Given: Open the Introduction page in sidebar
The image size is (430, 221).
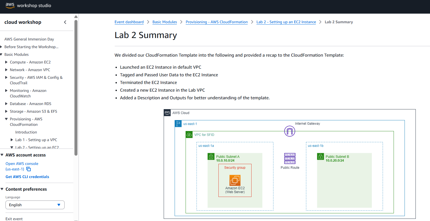Looking at the screenshot, I should (26, 132).
